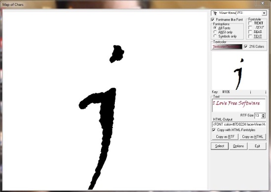This screenshot has height=192, width=271.
Task: Select the Symbols only radio option
Action: pos(215,36)
